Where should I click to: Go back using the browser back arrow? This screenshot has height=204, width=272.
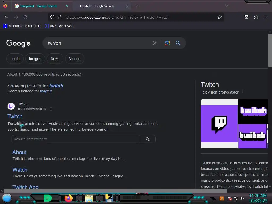click(6, 17)
